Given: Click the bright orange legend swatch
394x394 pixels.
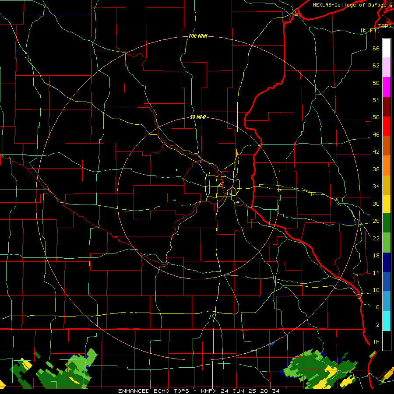Looking at the screenshot, I should click(x=387, y=165).
